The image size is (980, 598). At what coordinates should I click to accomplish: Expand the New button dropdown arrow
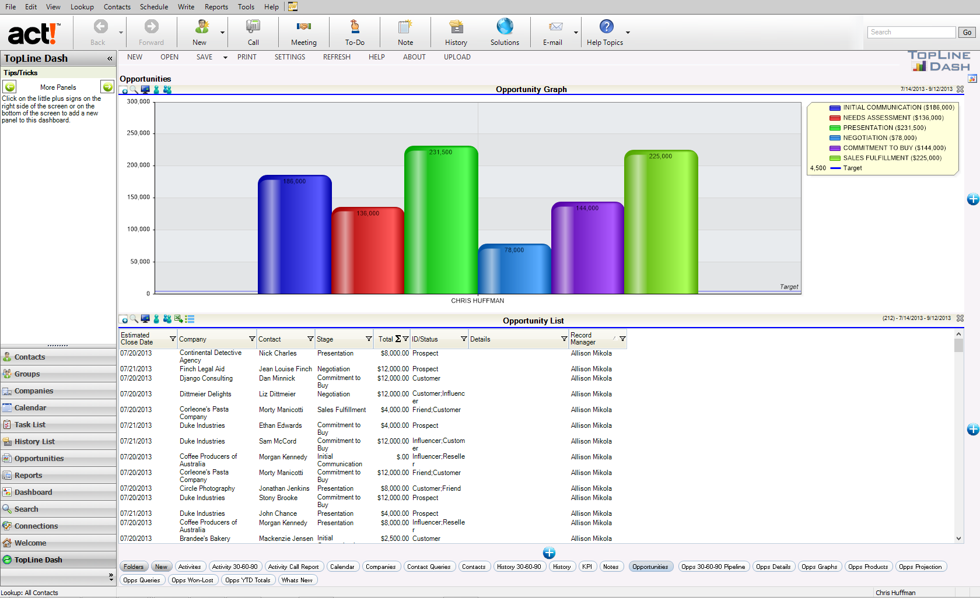click(x=222, y=33)
